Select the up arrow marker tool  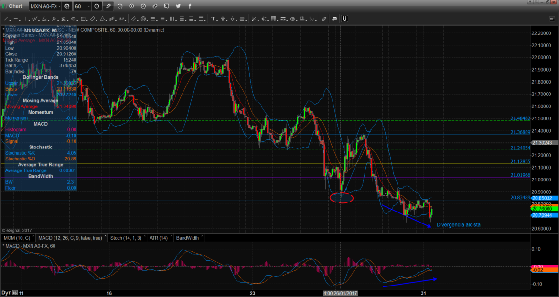click(x=223, y=19)
